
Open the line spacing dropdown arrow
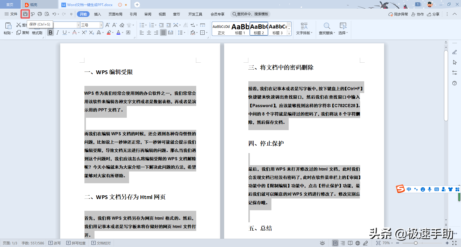tap(184, 33)
